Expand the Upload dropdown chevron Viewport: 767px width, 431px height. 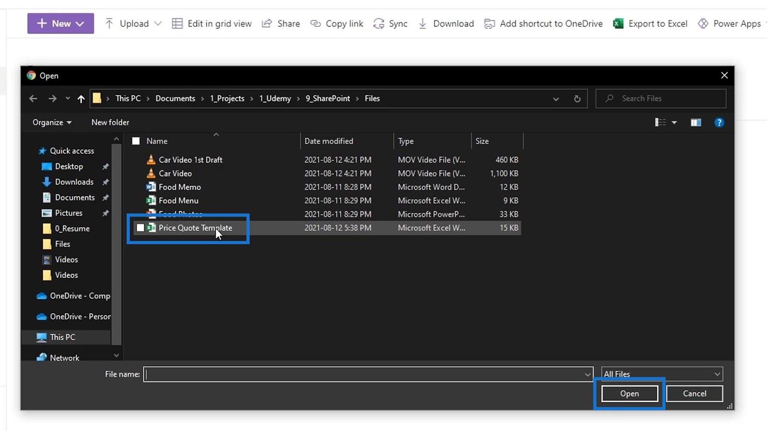point(158,23)
